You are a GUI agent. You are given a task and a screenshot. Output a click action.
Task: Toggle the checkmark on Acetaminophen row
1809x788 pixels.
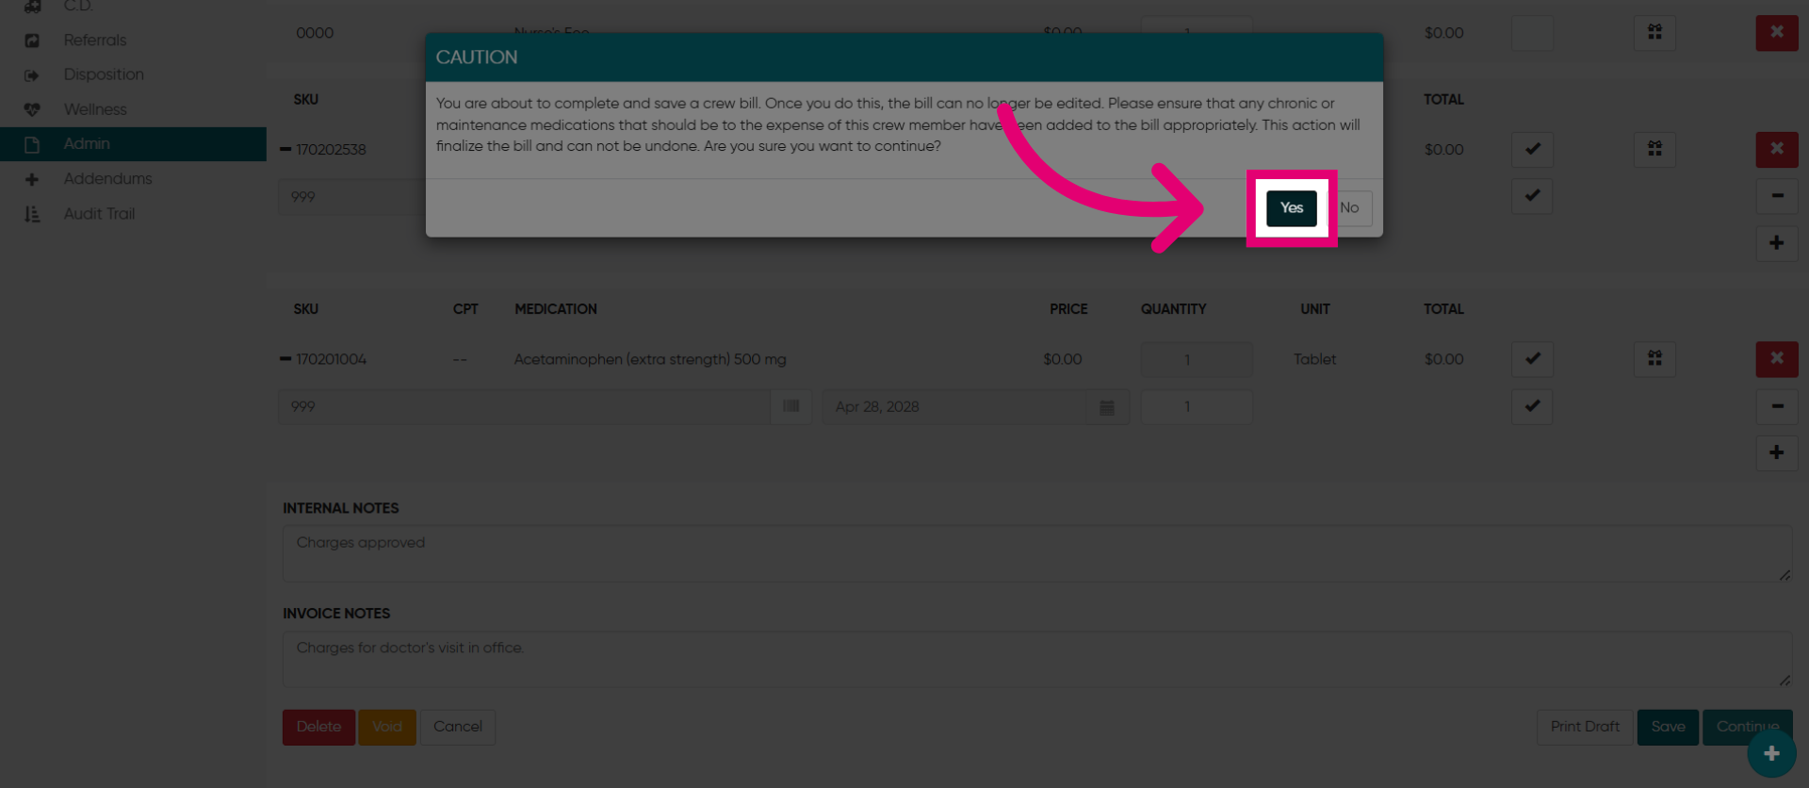click(x=1532, y=359)
